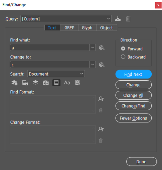Expand the Find what history dropdown arrow
This screenshot has height=170, width=162.
point(93,48)
